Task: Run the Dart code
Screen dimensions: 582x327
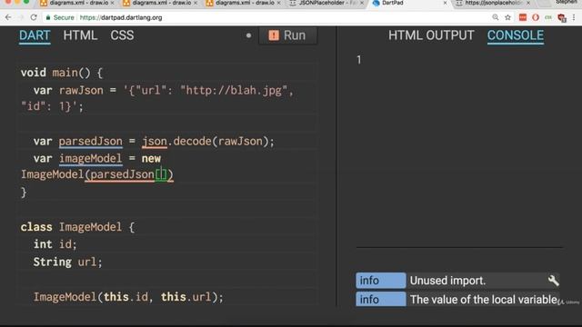Action: [x=288, y=35]
